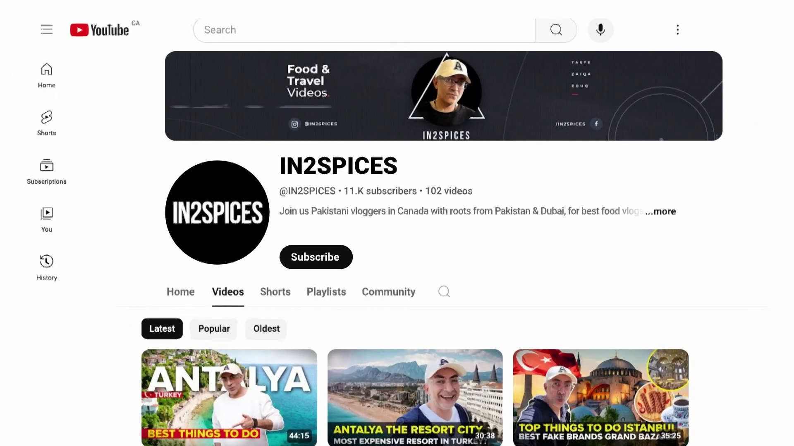Select the Latest sort chip
Screen dimensions: 794x446
click(162, 329)
